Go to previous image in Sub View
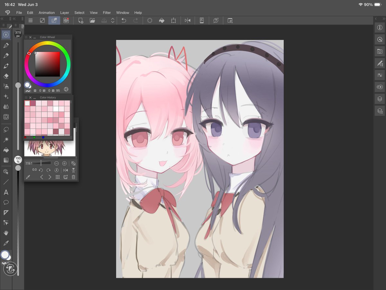This screenshot has height=290, width=386. tap(41, 177)
